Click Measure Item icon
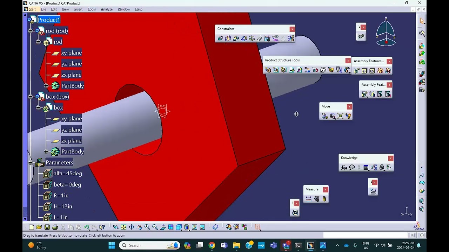This screenshot has width=449, height=252. (x=316, y=199)
